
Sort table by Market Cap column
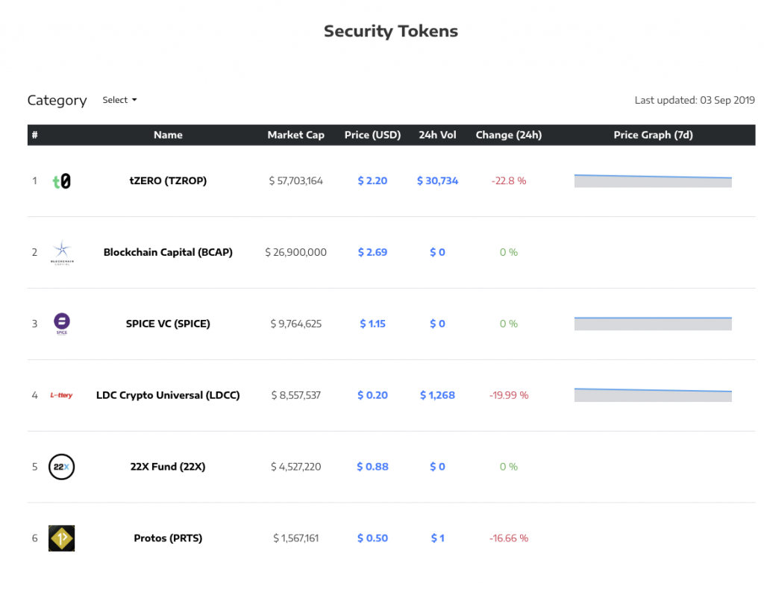click(x=295, y=135)
